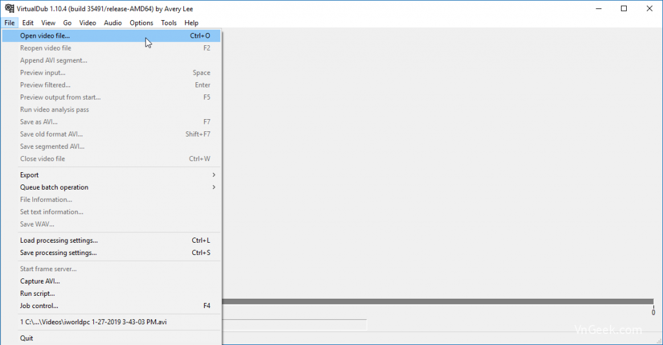Select Save segmented AVI... entry
This screenshot has height=345, width=663.
click(x=111, y=146)
